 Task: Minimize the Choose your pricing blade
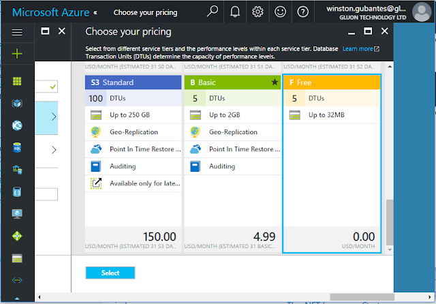tap(352, 33)
